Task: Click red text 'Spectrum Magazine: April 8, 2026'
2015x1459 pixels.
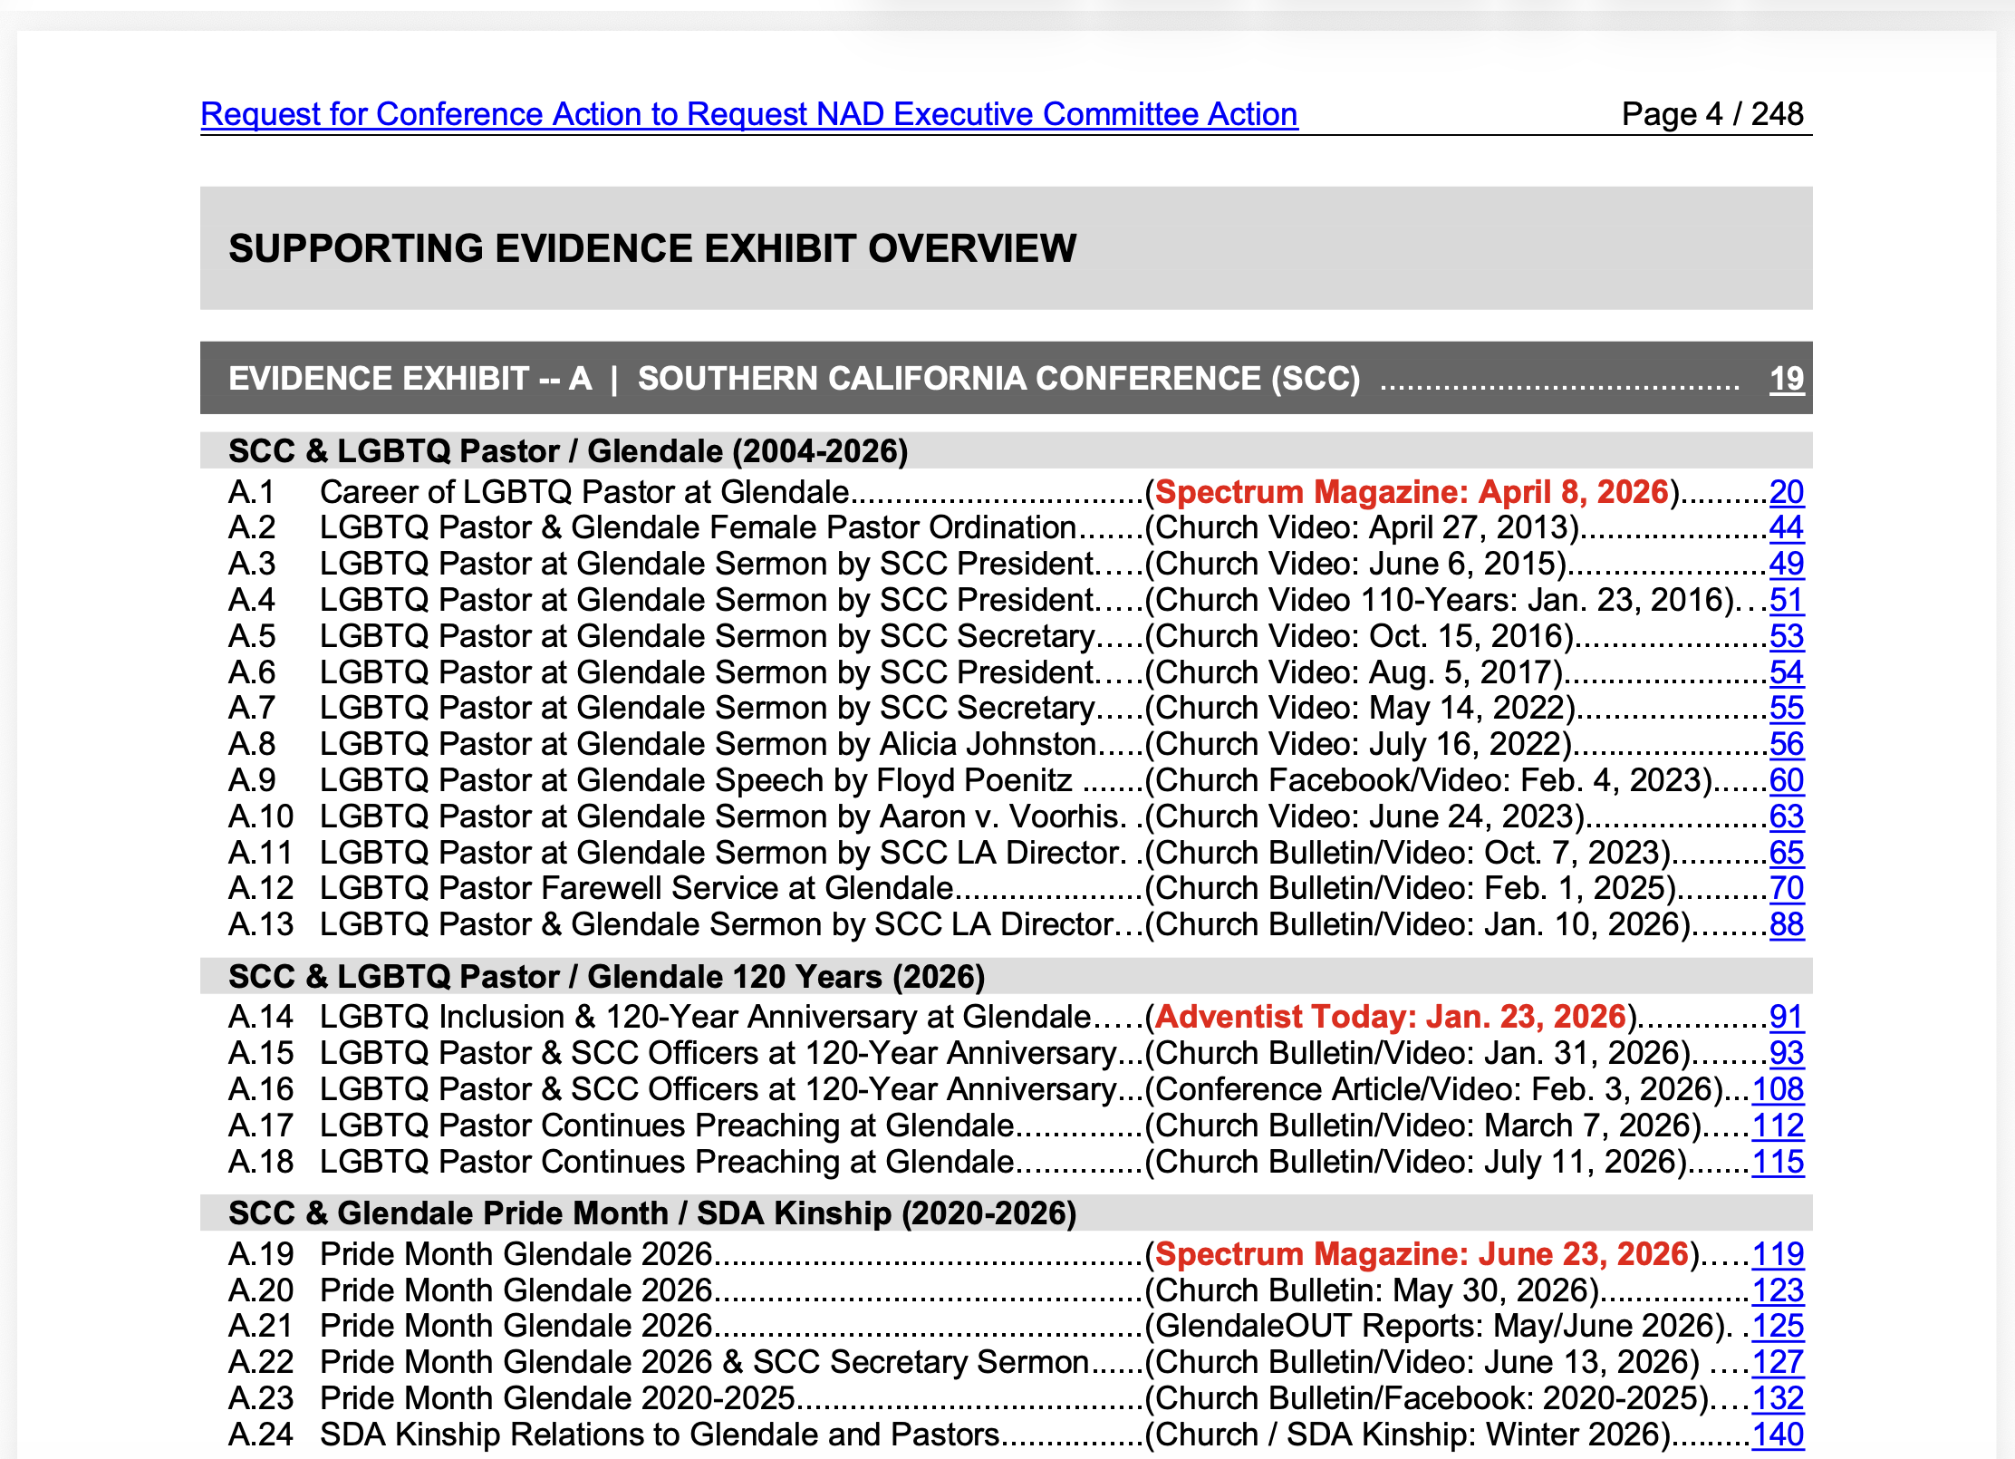Action: click(x=1412, y=492)
